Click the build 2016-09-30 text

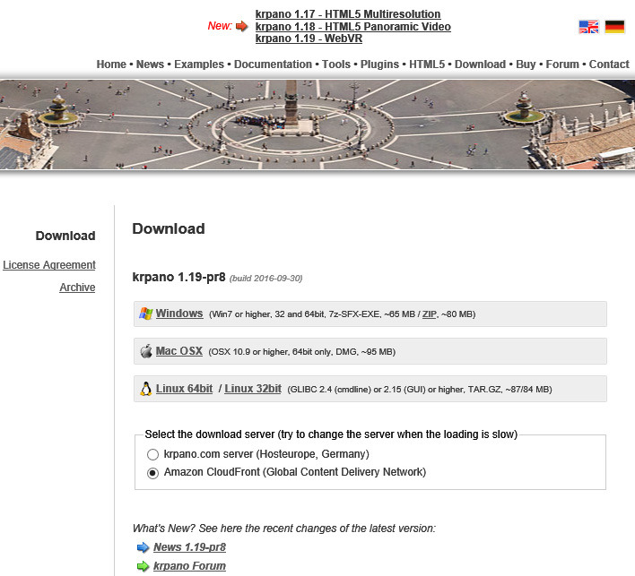pyautogui.click(x=266, y=279)
